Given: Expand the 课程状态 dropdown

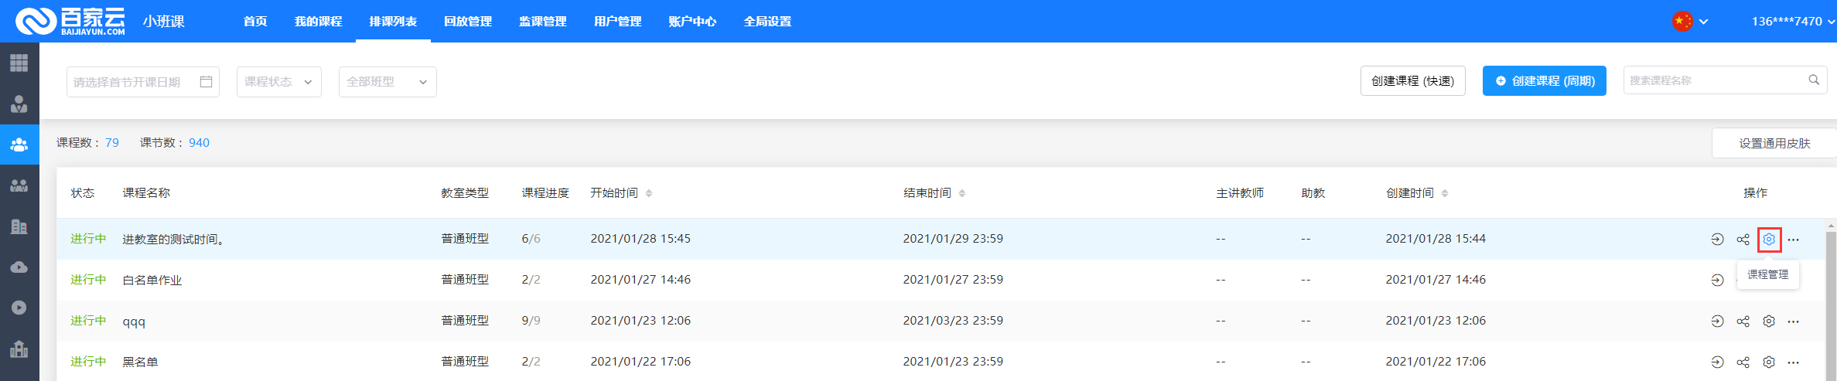Looking at the screenshot, I should (x=278, y=81).
